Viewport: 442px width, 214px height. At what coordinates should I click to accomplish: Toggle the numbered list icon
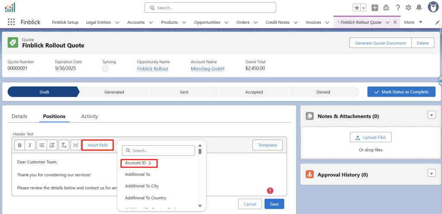(52, 145)
